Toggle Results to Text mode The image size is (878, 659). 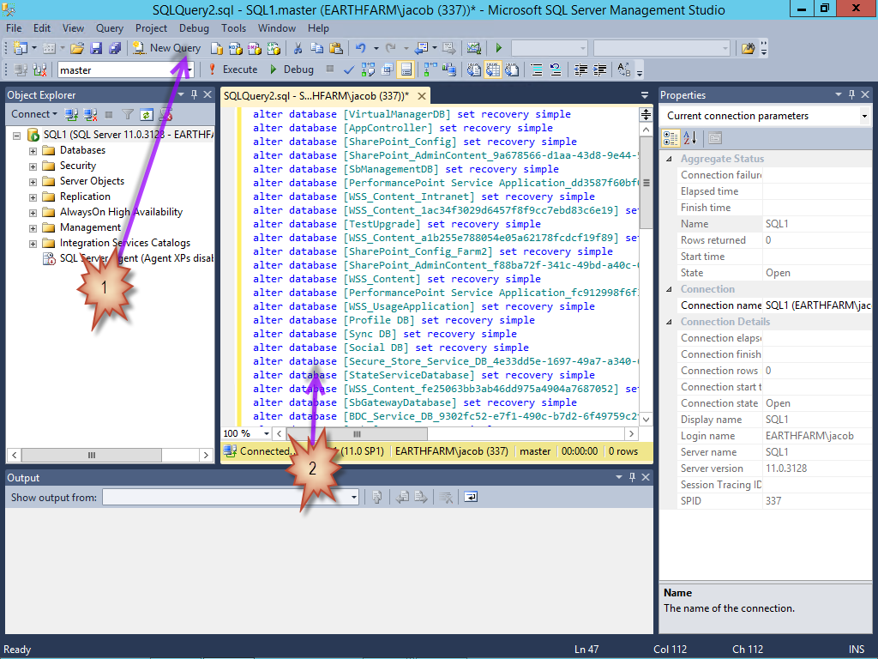[x=473, y=70]
